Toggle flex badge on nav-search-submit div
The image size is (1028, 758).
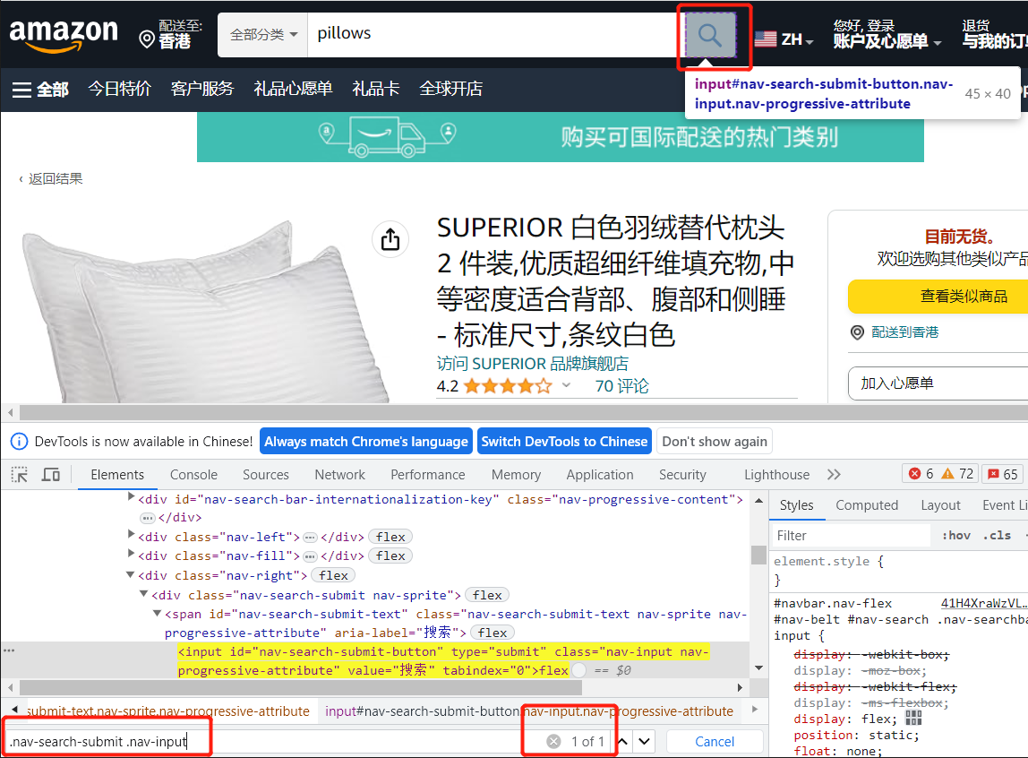pos(487,596)
